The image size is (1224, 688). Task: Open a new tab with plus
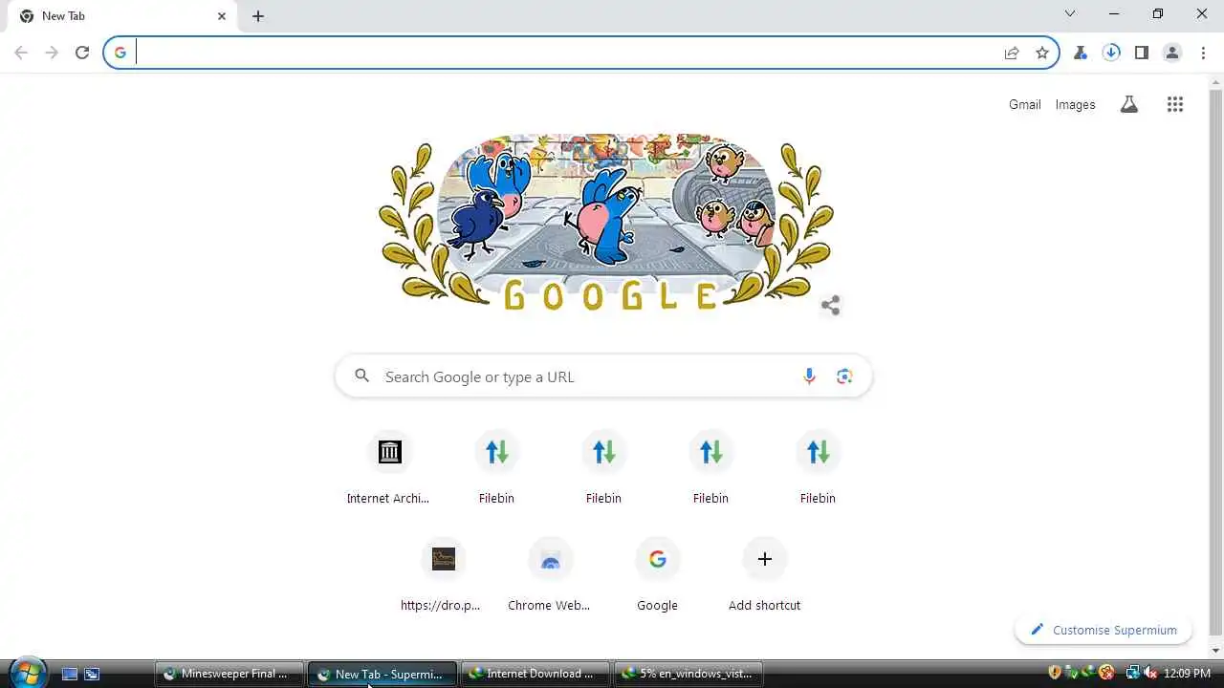point(258,16)
